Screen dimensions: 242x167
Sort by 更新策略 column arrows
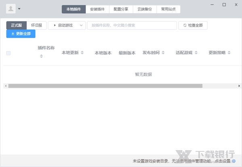coord(229,53)
